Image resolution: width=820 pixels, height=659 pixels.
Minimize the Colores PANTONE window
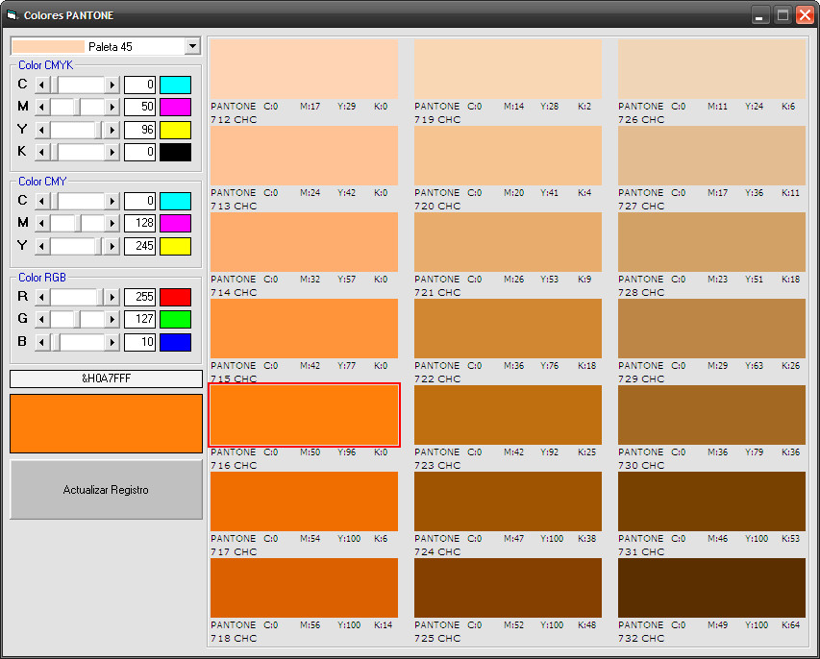759,15
